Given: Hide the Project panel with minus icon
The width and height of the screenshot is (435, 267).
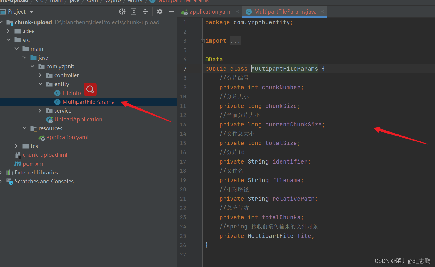Looking at the screenshot, I should click(x=171, y=11).
